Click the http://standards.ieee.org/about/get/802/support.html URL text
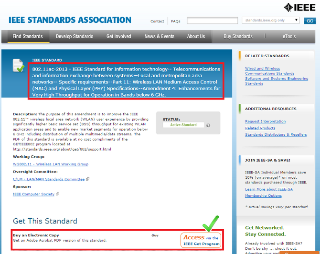Screen dimensions: 320x254 click(62, 149)
